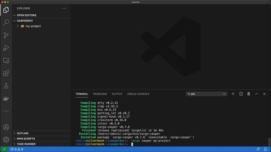
Task: Open the Manage gear menu
Action: click(x=6, y=140)
